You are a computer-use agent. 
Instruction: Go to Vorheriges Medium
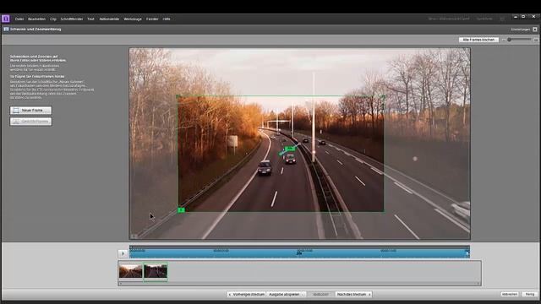point(246,295)
